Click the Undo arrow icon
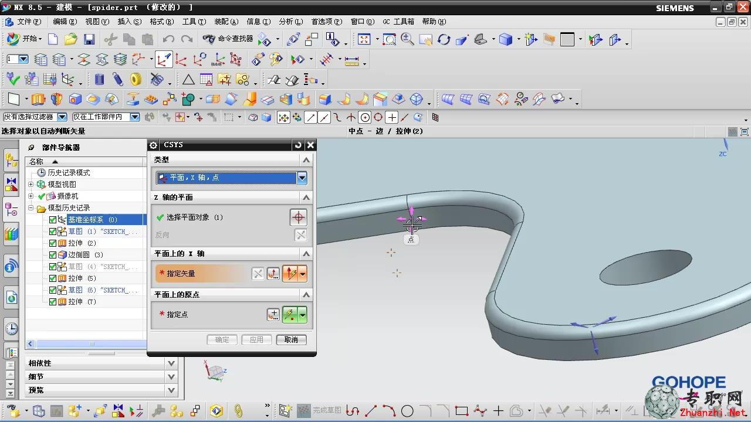Viewport: 751px width, 422px height. pyautogui.click(x=168, y=39)
